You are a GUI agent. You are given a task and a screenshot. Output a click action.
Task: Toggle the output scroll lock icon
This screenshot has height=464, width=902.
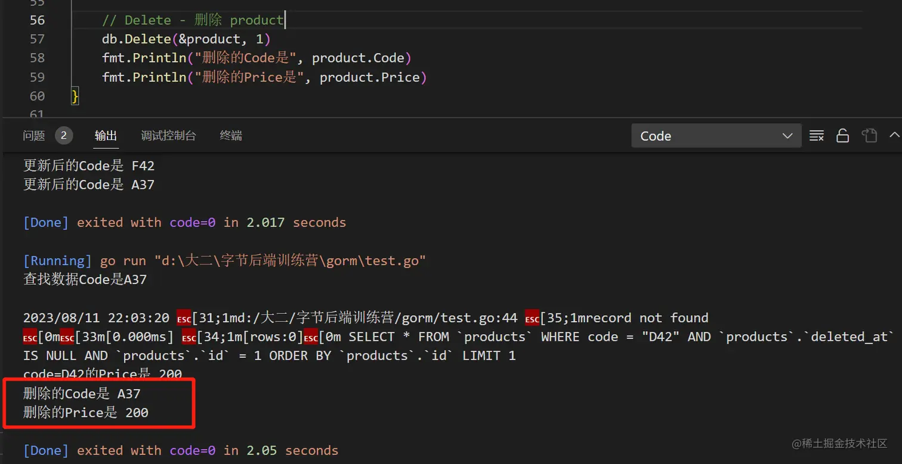click(x=842, y=136)
